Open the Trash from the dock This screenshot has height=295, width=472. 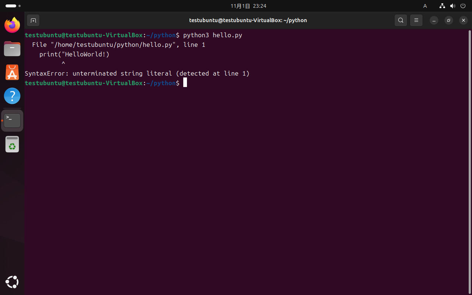12,144
